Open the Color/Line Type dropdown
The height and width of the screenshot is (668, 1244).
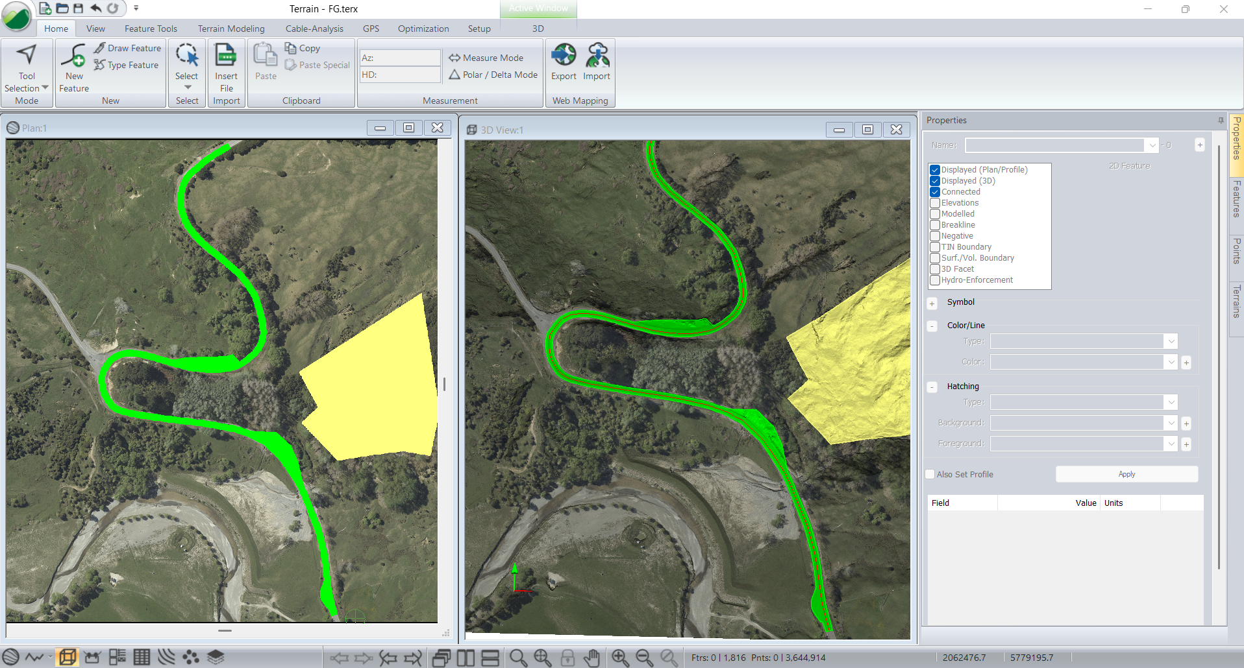pos(1171,341)
